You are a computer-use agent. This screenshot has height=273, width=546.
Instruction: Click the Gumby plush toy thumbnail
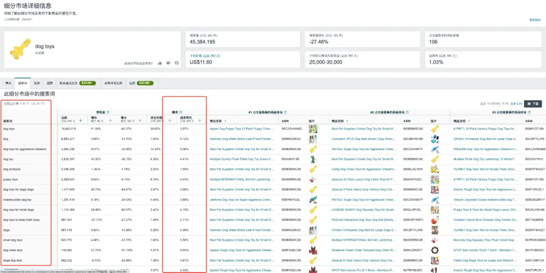[312, 159]
